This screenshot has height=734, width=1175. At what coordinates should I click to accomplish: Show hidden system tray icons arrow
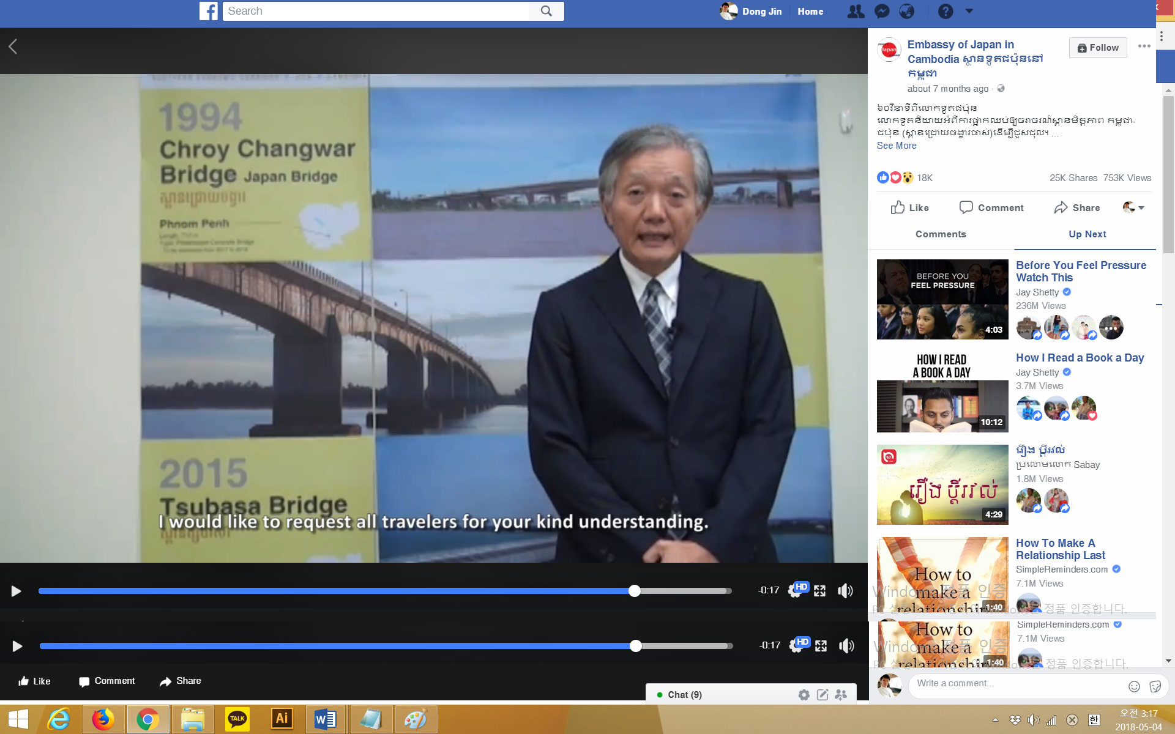[x=995, y=720]
